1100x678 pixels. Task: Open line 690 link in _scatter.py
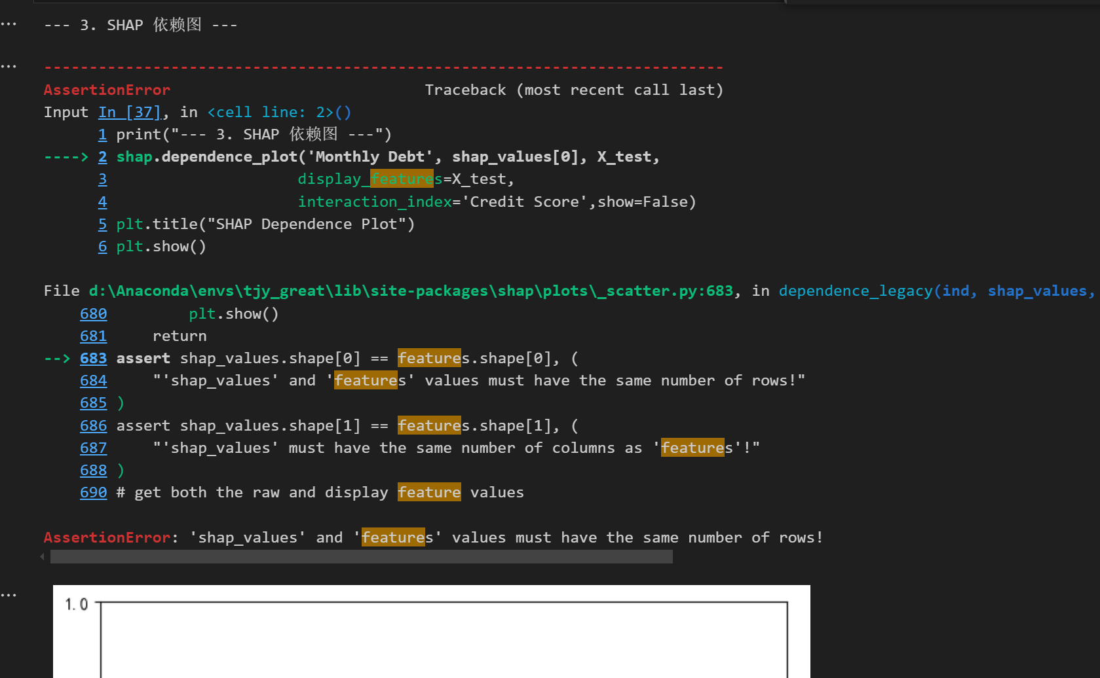tap(94, 493)
